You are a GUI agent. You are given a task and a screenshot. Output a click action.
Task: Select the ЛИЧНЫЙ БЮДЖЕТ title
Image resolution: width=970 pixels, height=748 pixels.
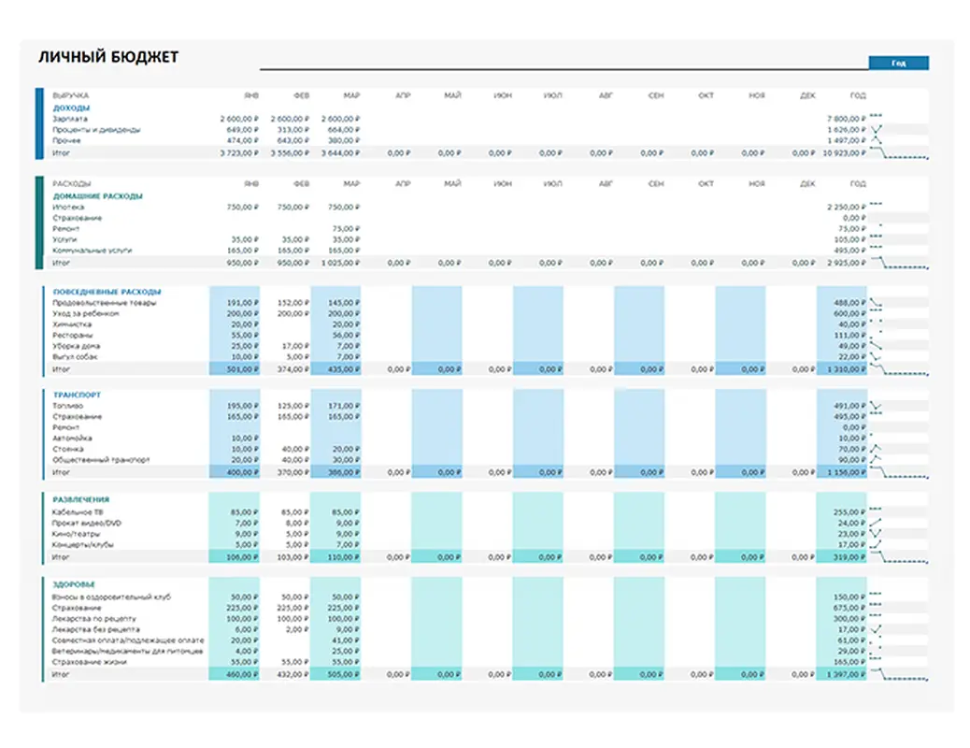tap(108, 58)
